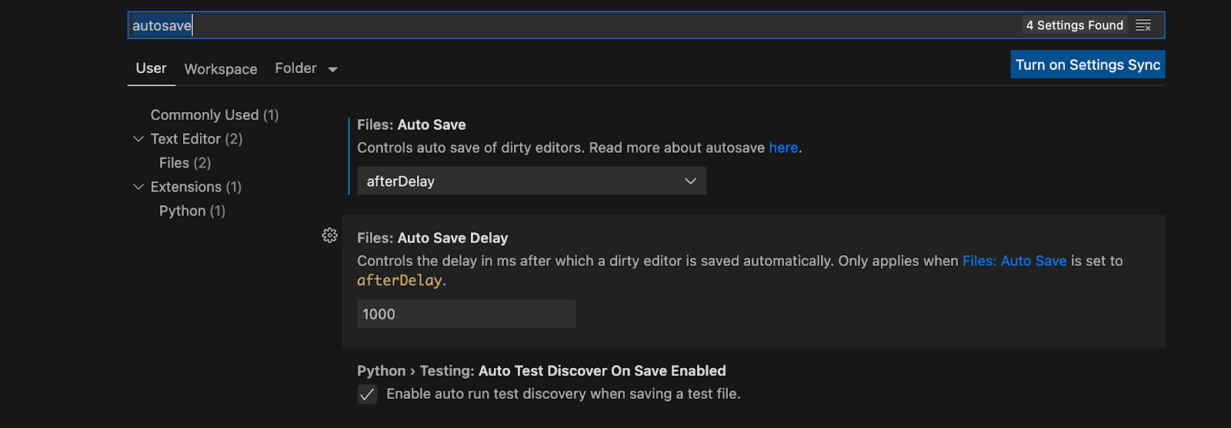Click Turn on Settings Sync button

point(1088,65)
